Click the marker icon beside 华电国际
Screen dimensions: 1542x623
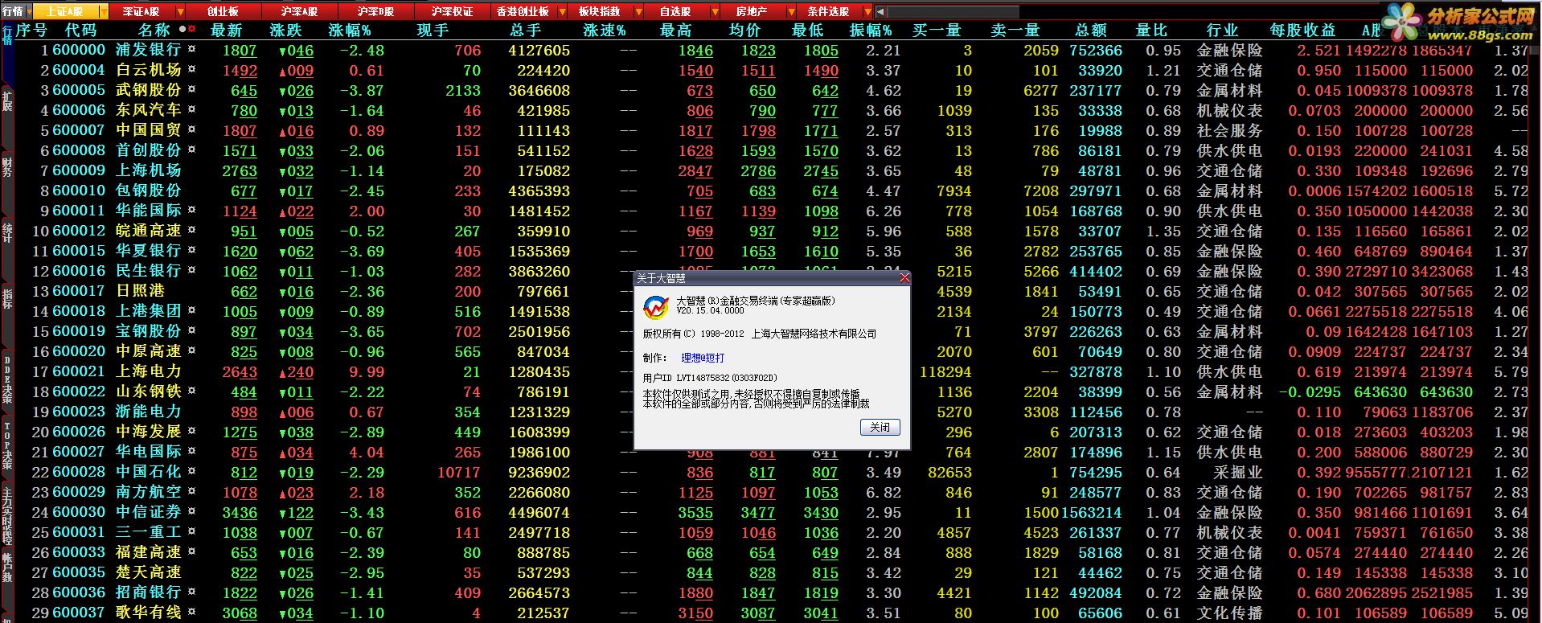191,451
